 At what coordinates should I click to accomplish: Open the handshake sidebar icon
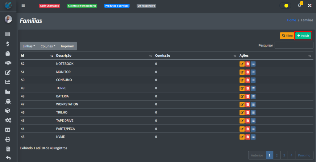(8, 63)
